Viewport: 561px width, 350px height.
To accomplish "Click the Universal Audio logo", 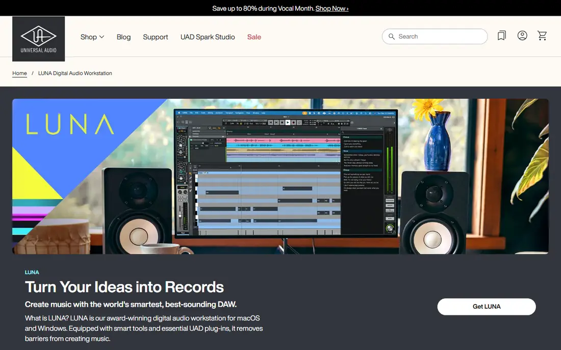I will click(39, 39).
